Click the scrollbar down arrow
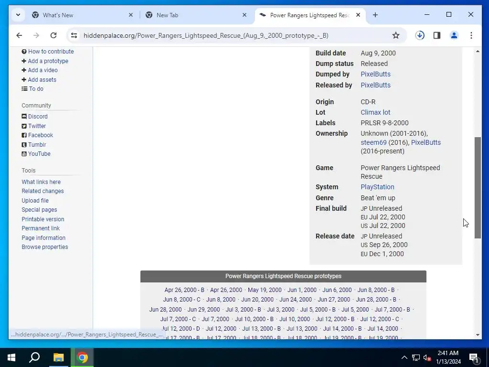 coord(478,335)
